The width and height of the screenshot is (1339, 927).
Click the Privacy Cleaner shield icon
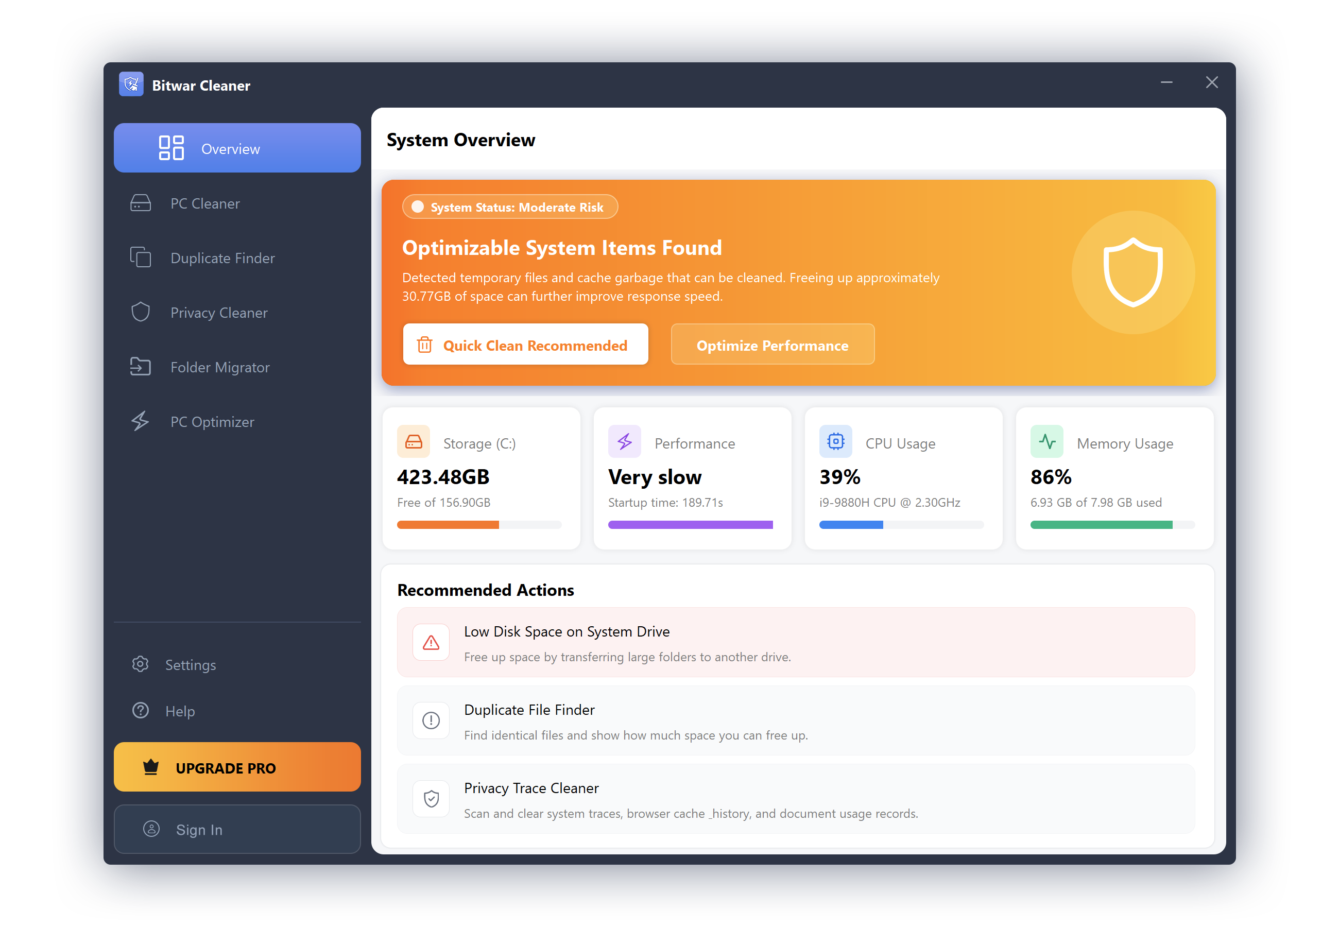click(141, 312)
